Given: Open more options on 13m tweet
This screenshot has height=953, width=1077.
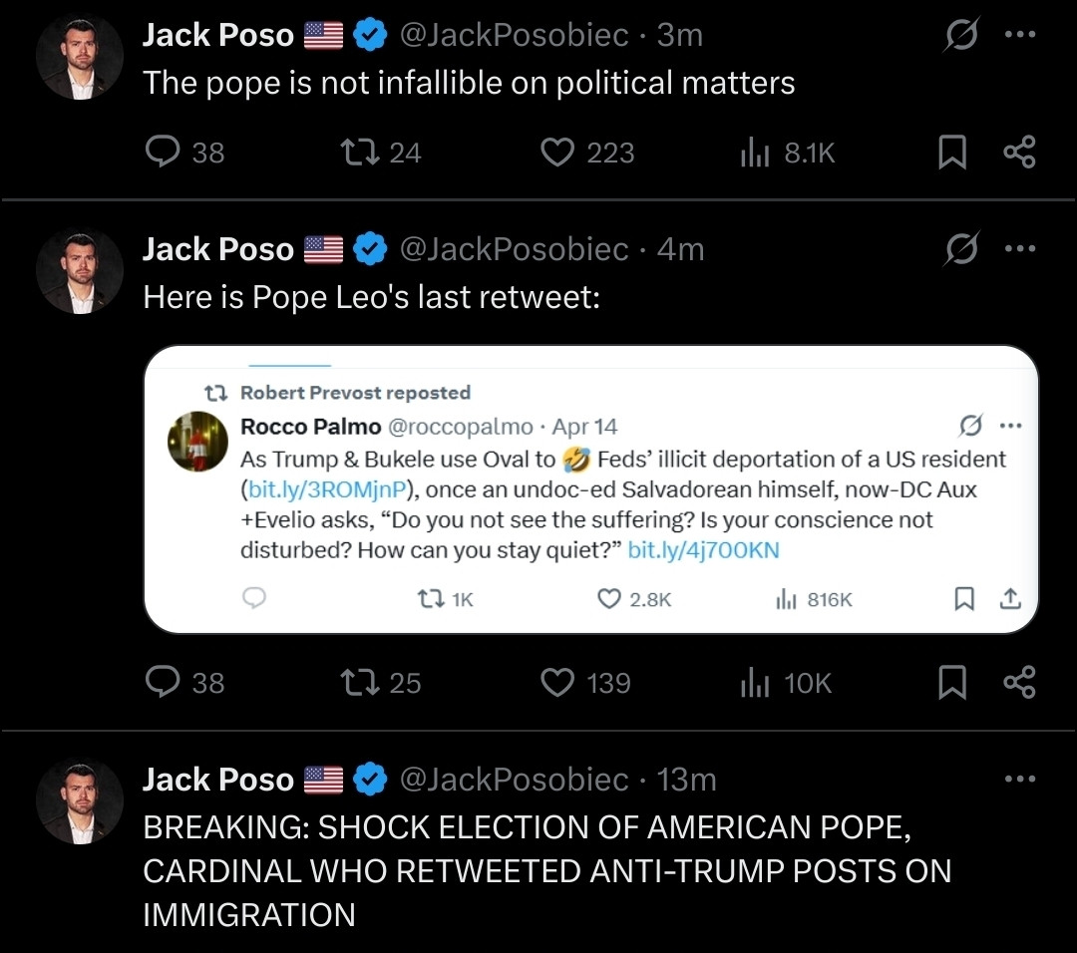Looking at the screenshot, I should tap(1019, 779).
